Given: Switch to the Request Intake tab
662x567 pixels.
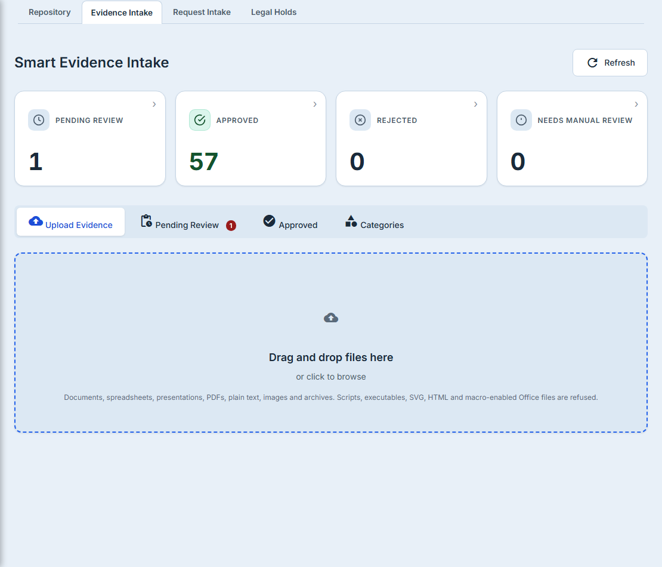Looking at the screenshot, I should coord(202,13).
